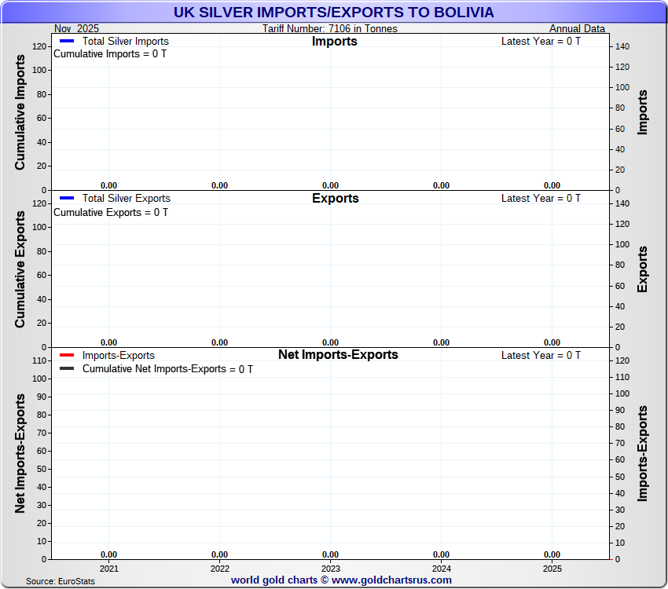Select the chart title UK Silver Imports/Exports to Bolivia
Screen dimensions: 668x589
[x=334, y=13]
